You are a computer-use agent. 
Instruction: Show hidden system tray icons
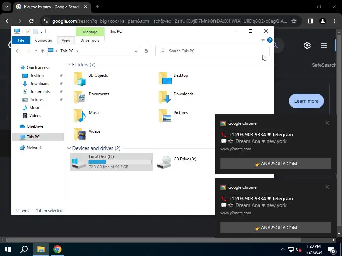point(283,249)
